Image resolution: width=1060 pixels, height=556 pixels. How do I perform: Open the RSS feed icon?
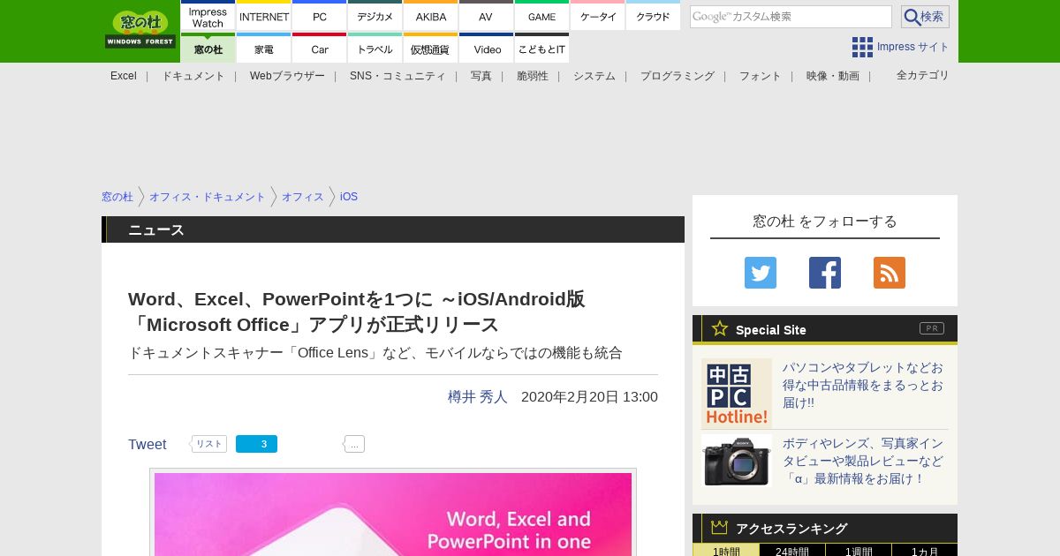point(890,273)
